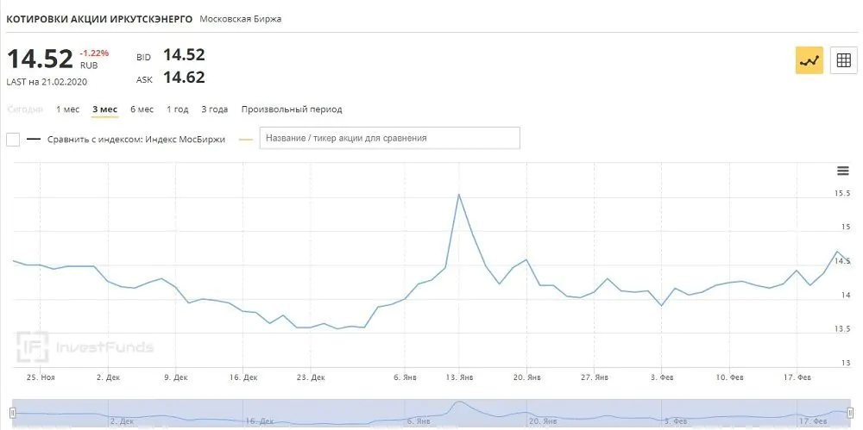
Task: Click the BID value 14.52
Action: point(184,54)
